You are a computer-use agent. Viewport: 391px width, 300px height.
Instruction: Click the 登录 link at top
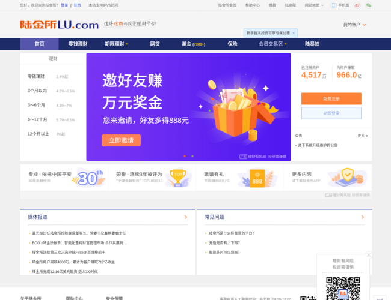(64, 5)
